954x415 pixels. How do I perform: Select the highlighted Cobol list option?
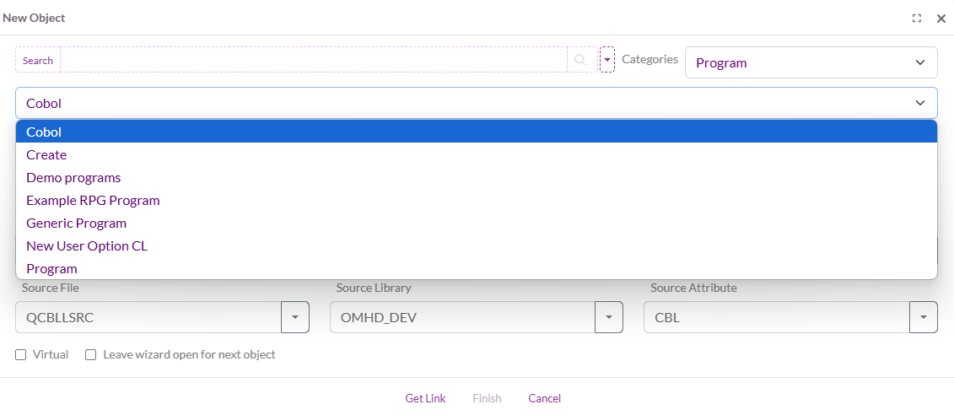[44, 132]
